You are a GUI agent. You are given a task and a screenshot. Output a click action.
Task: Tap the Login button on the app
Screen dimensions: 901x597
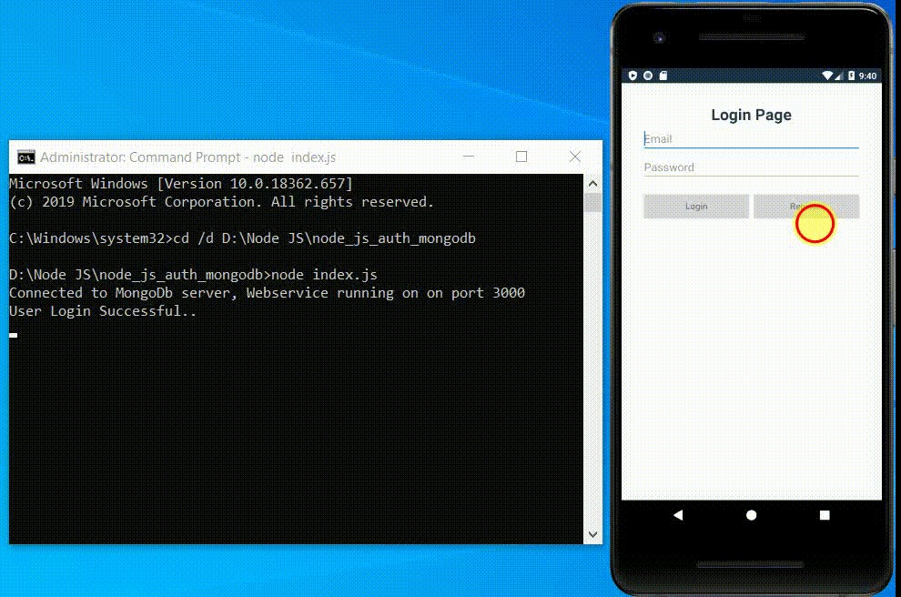click(695, 207)
